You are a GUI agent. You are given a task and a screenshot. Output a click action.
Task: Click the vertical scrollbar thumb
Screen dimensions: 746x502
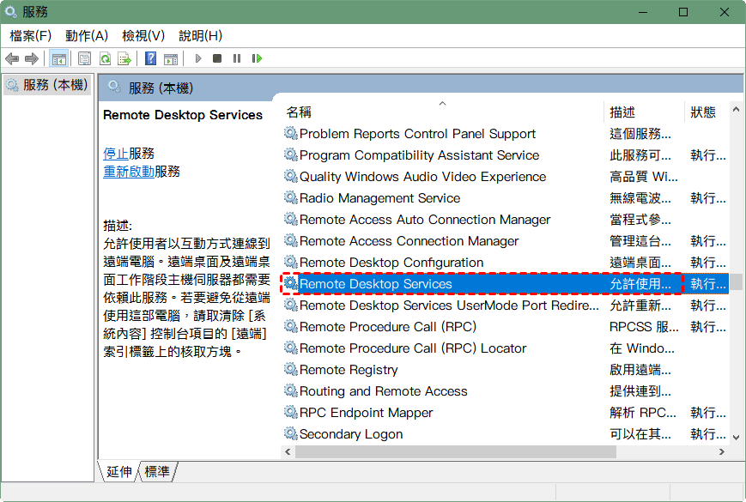tap(736, 282)
